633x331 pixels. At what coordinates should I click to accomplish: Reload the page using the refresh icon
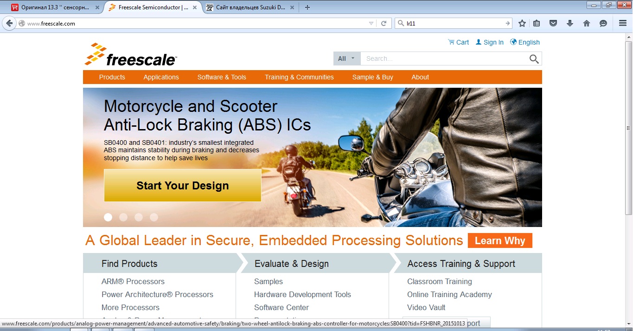click(384, 23)
